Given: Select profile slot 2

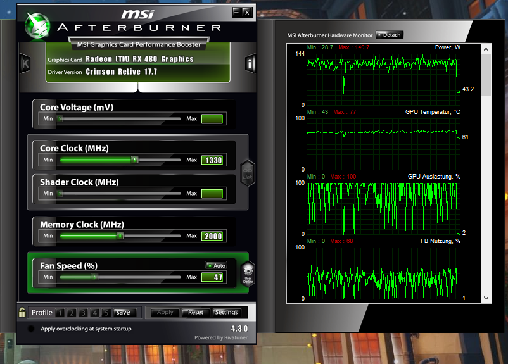Looking at the screenshot, I should pyautogui.click(x=72, y=313).
